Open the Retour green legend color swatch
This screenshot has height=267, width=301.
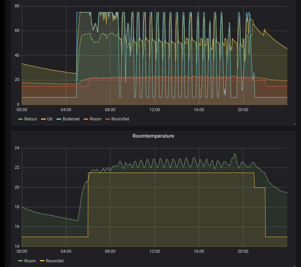20,119
